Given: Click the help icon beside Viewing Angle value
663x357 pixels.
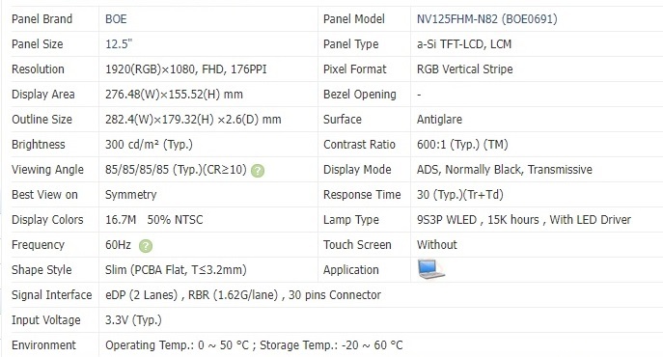Looking at the screenshot, I should pos(258,171).
